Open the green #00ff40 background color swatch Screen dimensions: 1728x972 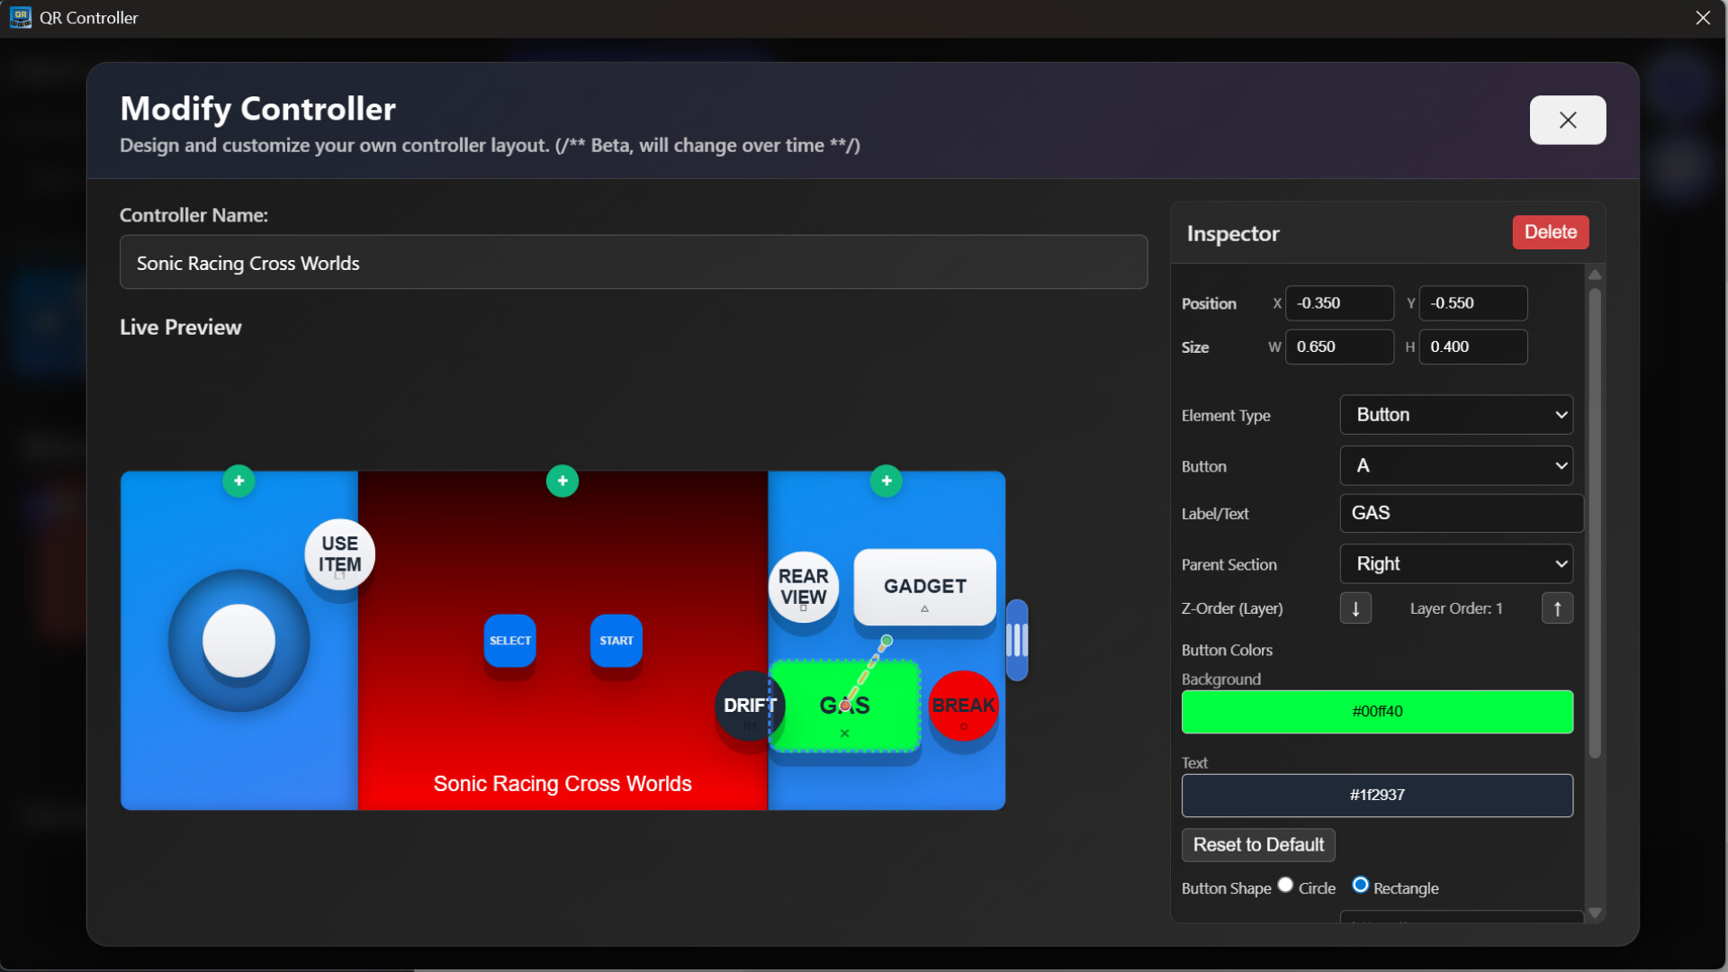coord(1376,711)
